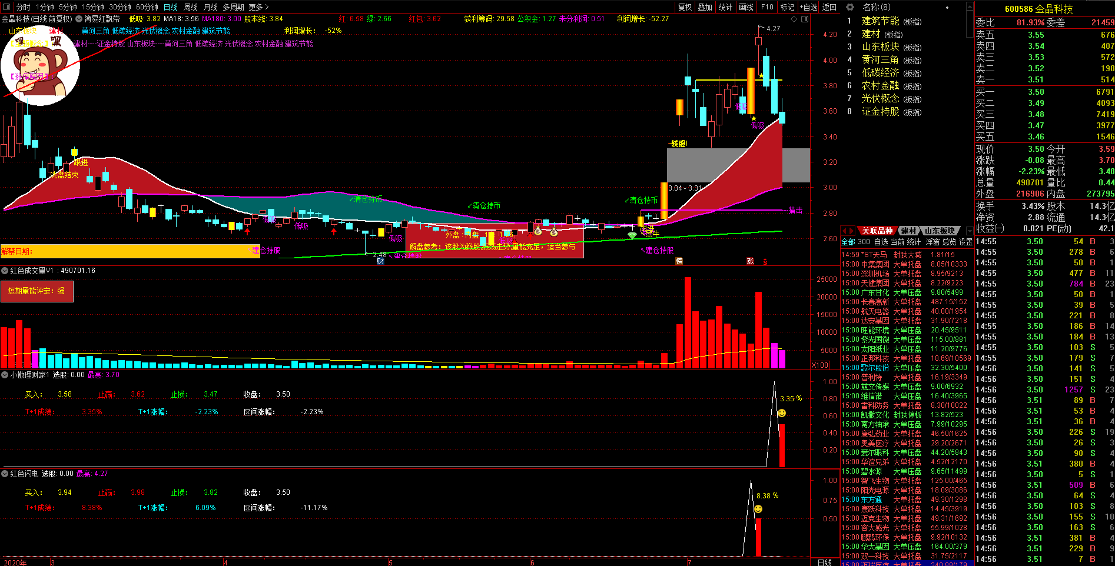Click the smiley face in the 小散理财家 panel
Viewport: 1115px width, 566px height.
782,413
